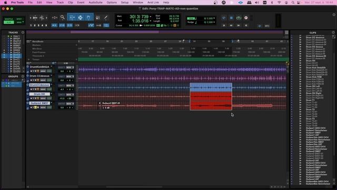The width and height of the screenshot is (337, 190).
Task: Open the Main counter format dropdown
Action: coord(150,16)
